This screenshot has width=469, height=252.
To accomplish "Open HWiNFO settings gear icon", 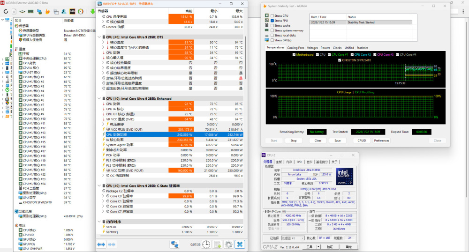I will point(228,244).
